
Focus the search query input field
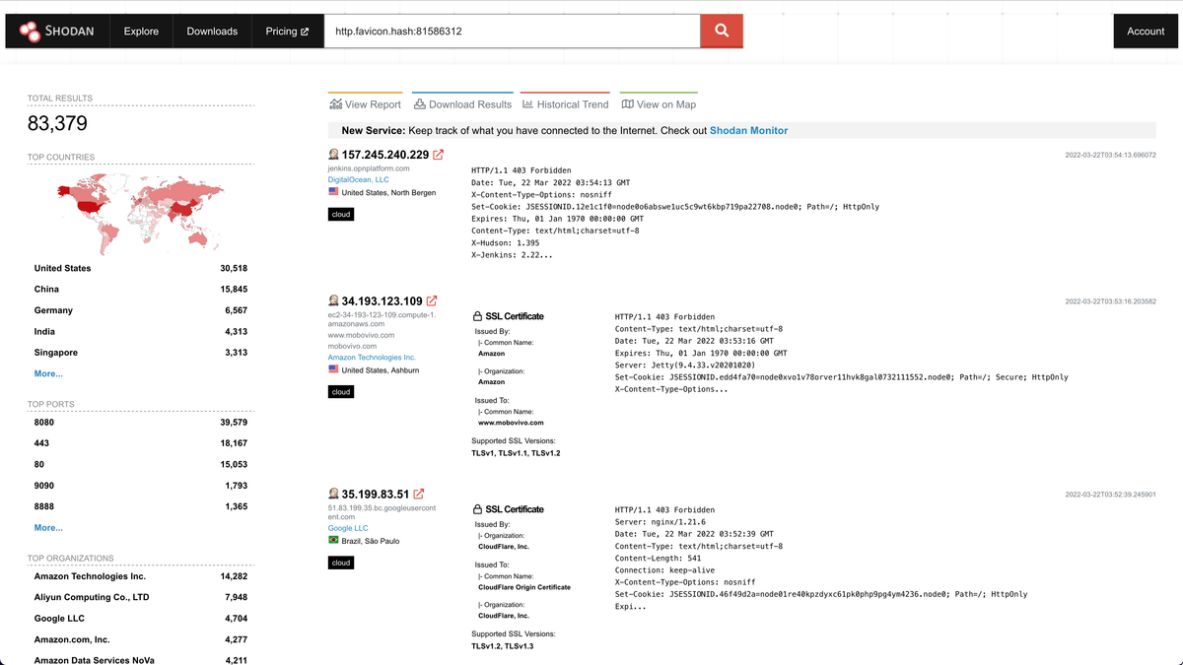coord(513,31)
